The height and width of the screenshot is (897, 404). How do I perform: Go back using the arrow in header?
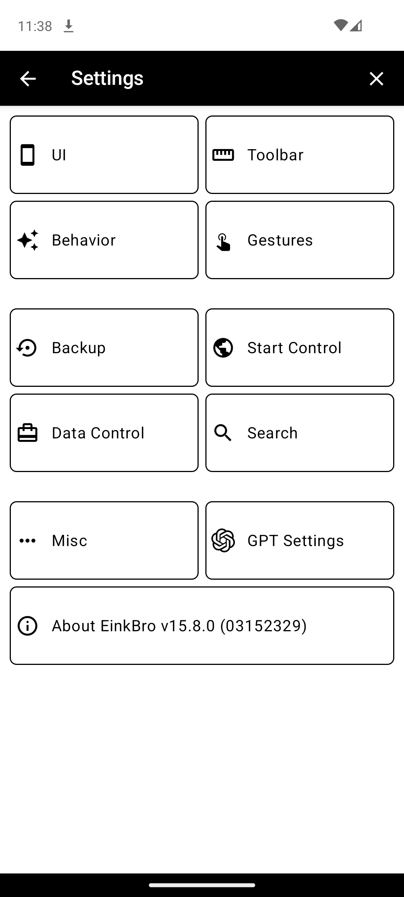pos(28,78)
